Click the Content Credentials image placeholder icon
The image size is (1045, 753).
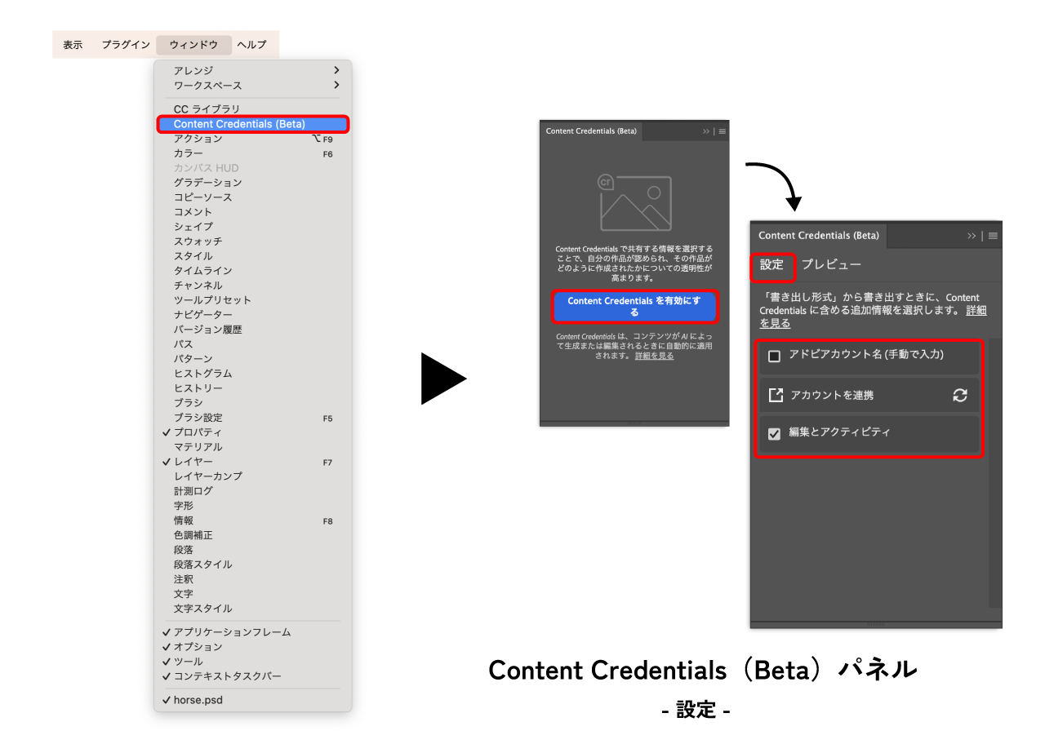635,202
